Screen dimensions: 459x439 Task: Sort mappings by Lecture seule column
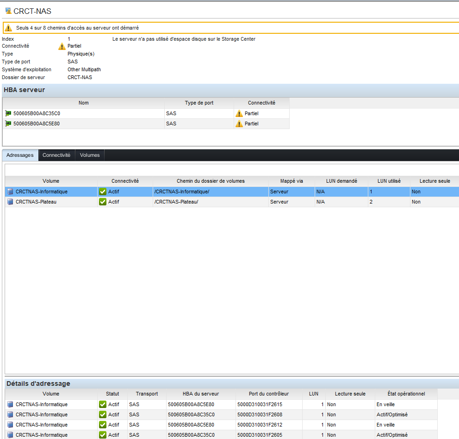tap(434, 181)
